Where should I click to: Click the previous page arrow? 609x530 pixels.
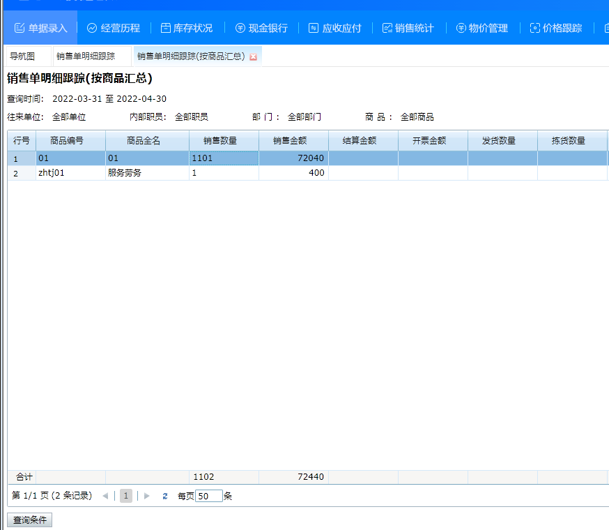(105, 495)
